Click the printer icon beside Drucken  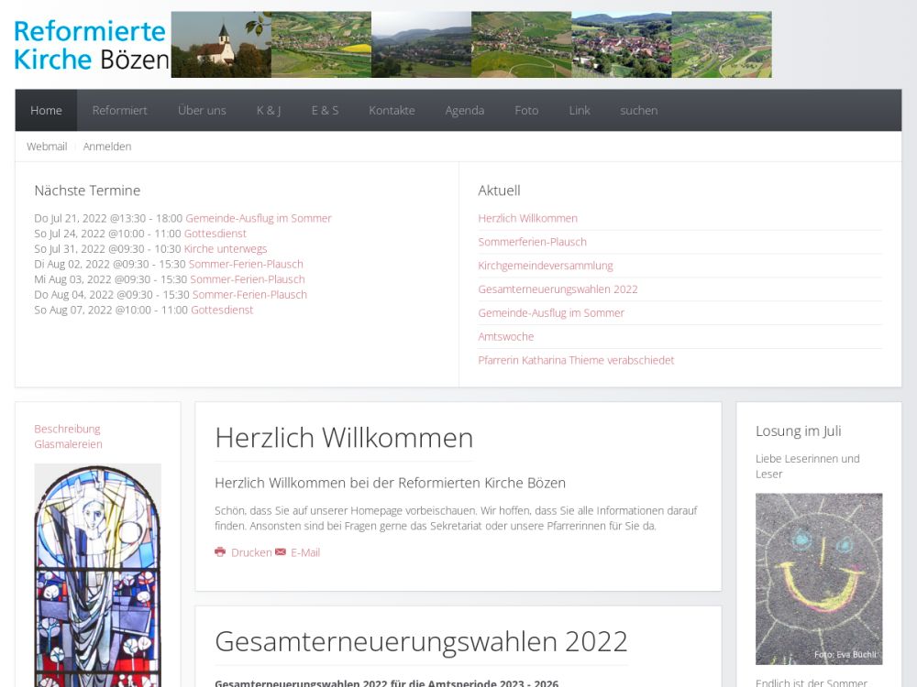point(220,552)
